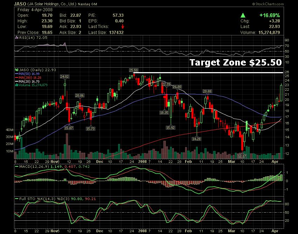Click the tallest volume bar in November
Screen dimensions: 298x234
click(67, 146)
